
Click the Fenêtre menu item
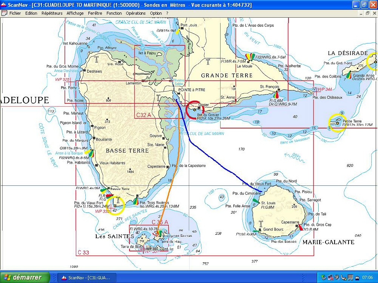95,13
